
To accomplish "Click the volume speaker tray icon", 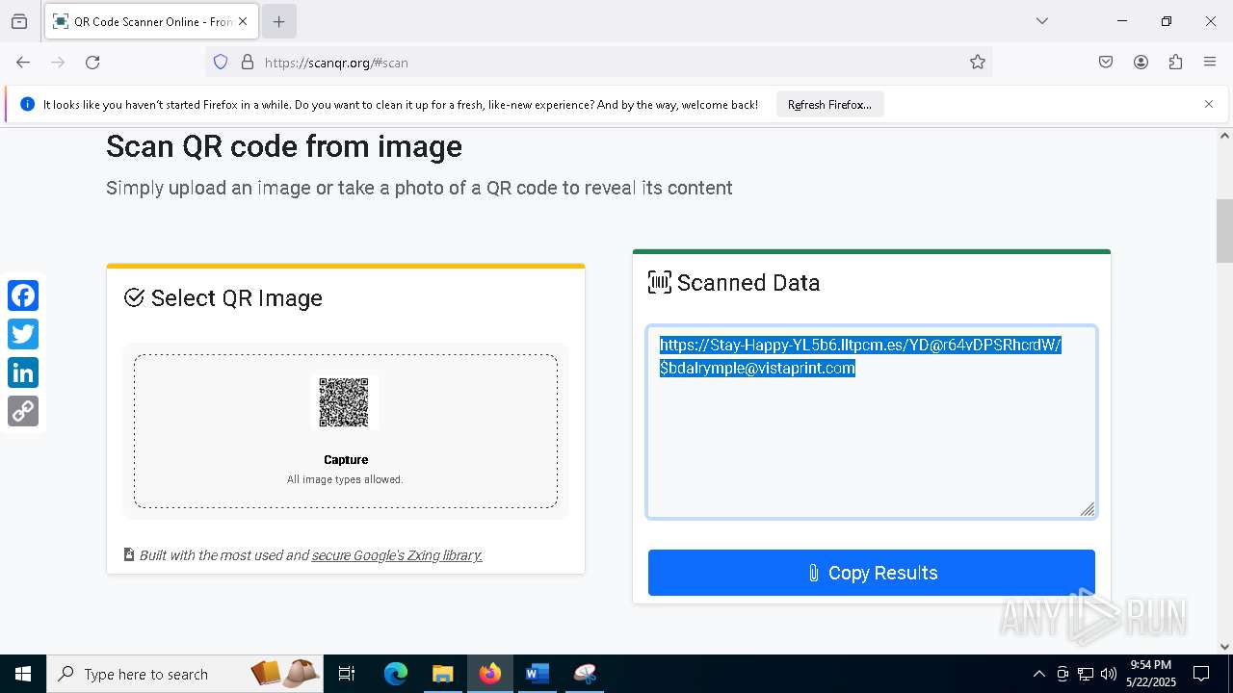I will pyautogui.click(x=1109, y=674).
